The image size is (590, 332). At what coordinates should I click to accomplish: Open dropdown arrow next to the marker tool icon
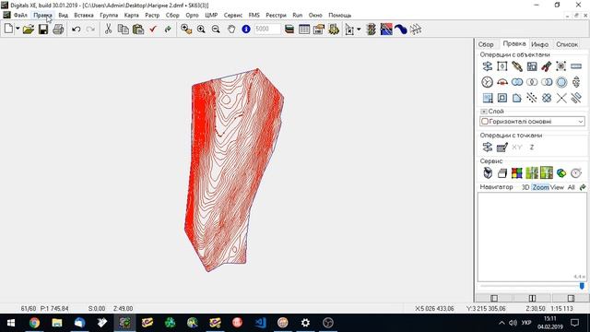coord(359,30)
